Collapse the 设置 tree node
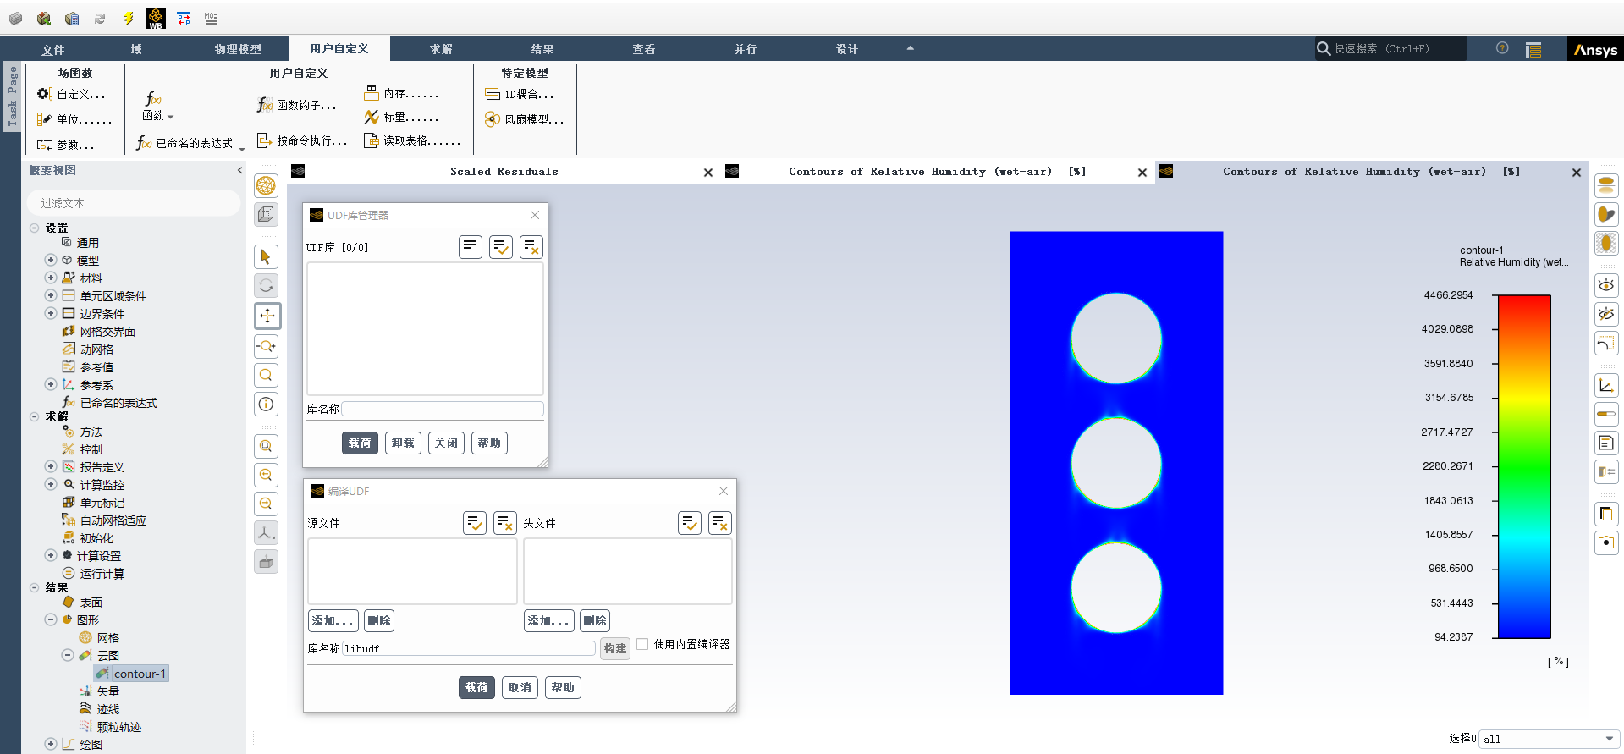Viewport: 1624px width, 754px height. point(35,228)
